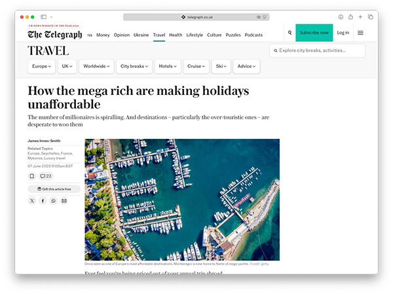The width and height of the screenshot is (393, 294).
Task: Open author James Innes-Smith's page
Action: pyautogui.click(x=43, y=141)
